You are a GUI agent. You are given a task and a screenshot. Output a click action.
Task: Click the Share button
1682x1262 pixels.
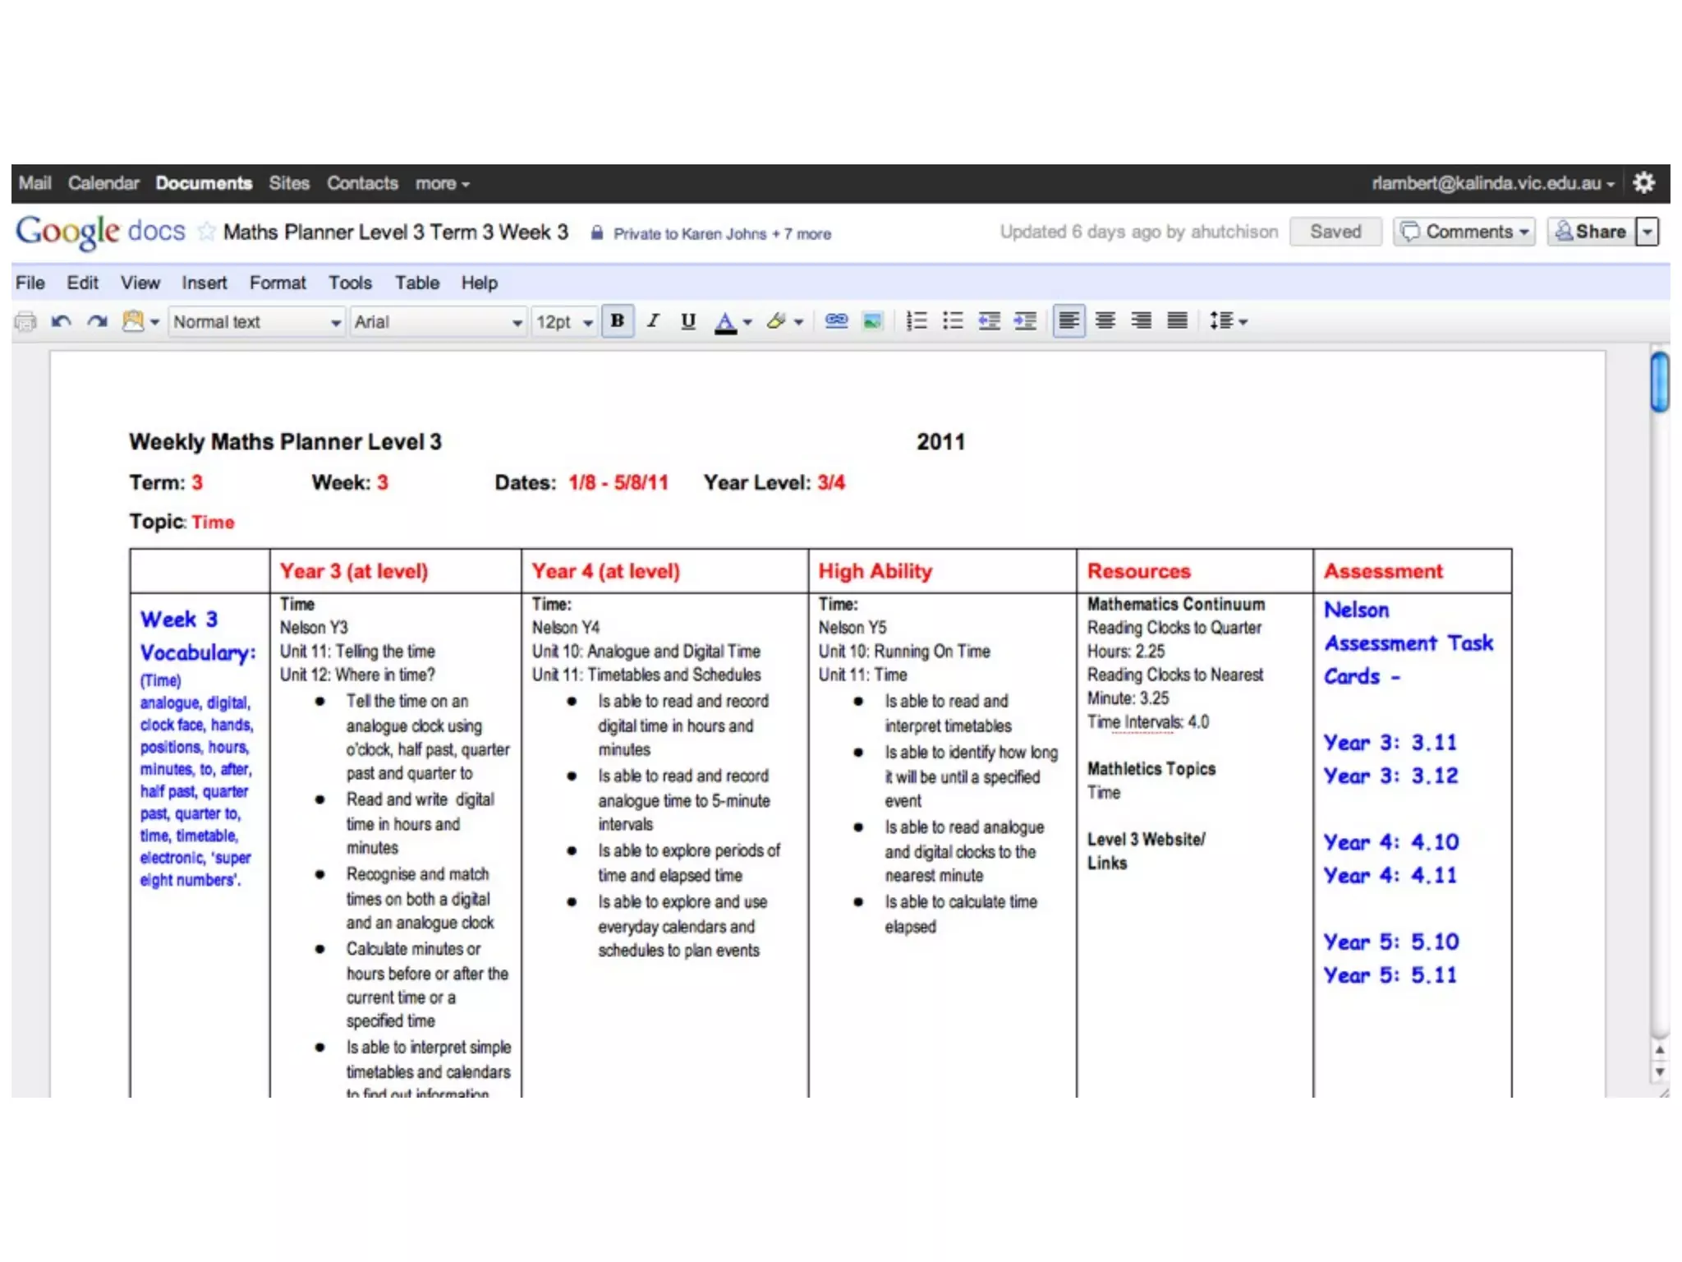[x=1591, y=232]
